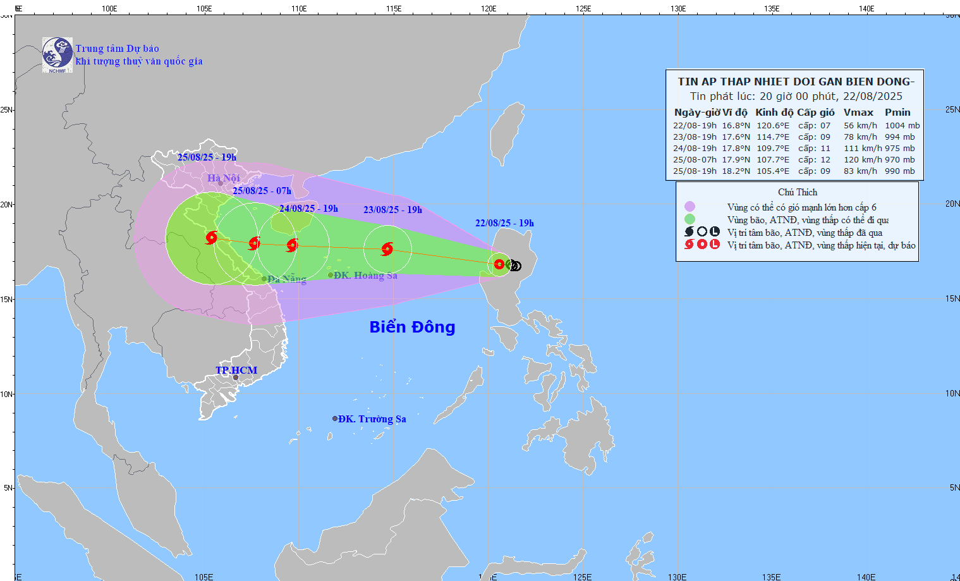The height and width of the screenshot is (581, 960).
Task: Click the 'Chú Thích' legend heading
Action: click(x=798, y=192)
